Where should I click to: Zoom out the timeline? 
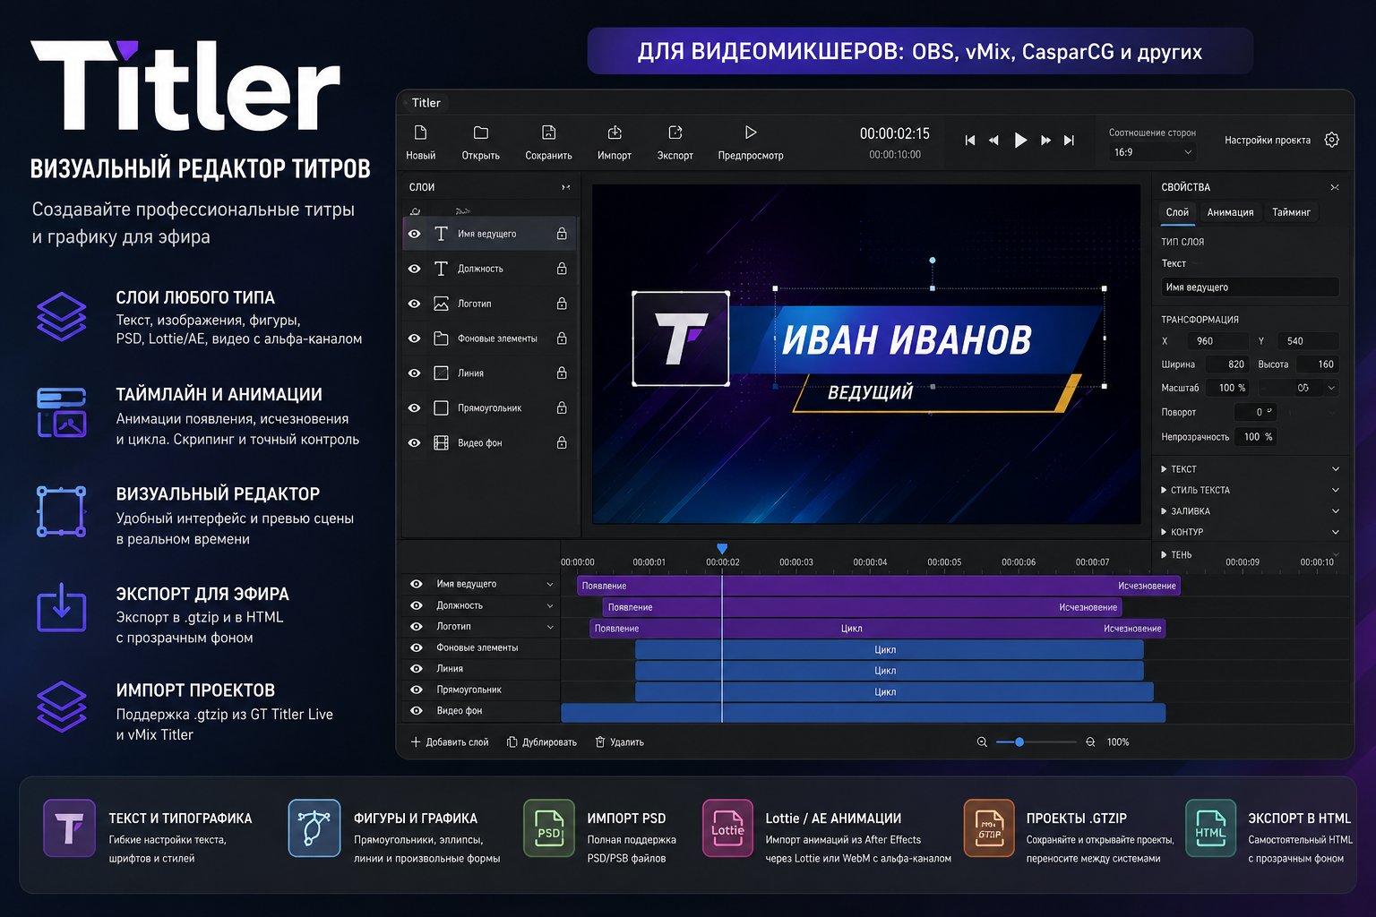(x=982, y=742)
